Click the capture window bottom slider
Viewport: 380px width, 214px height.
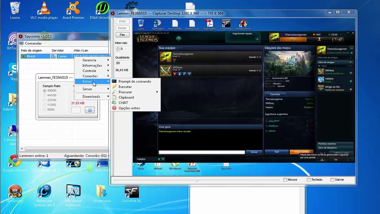coord(196,180)
